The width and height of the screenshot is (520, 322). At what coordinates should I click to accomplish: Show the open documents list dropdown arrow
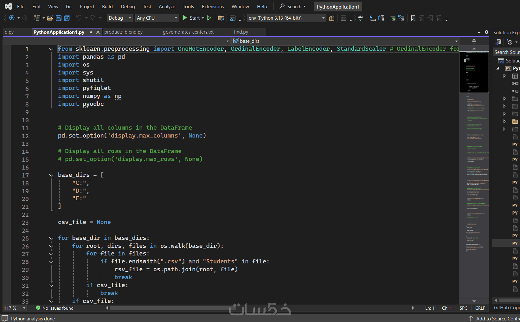[479, 32]
